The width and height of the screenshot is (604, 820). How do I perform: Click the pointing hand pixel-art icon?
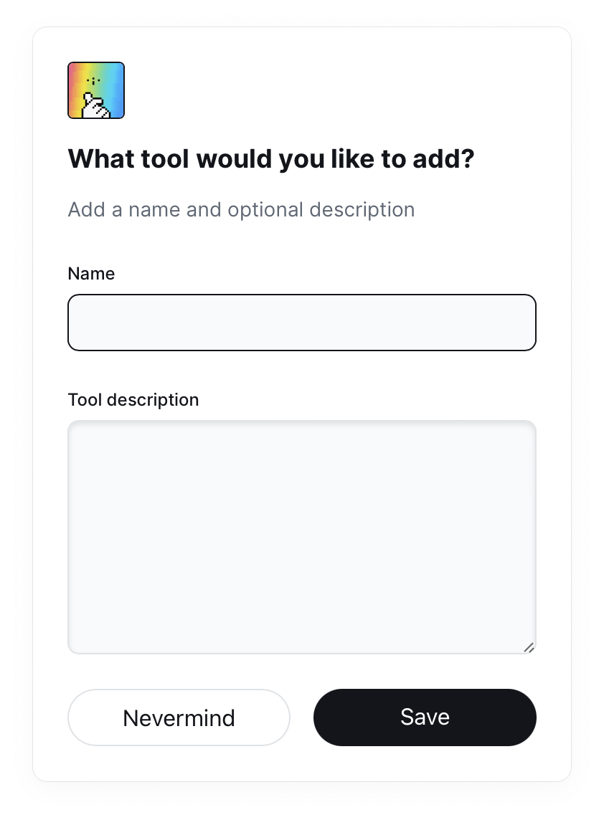(96, 90)
